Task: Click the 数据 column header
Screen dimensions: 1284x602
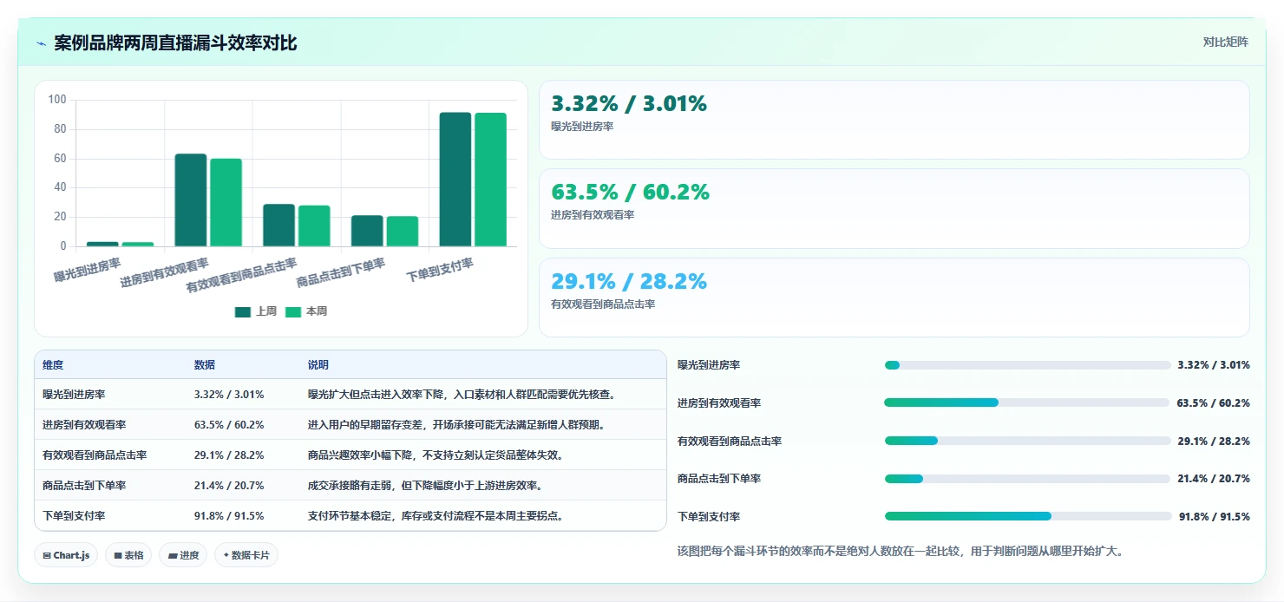Action: tap(205, 365)
